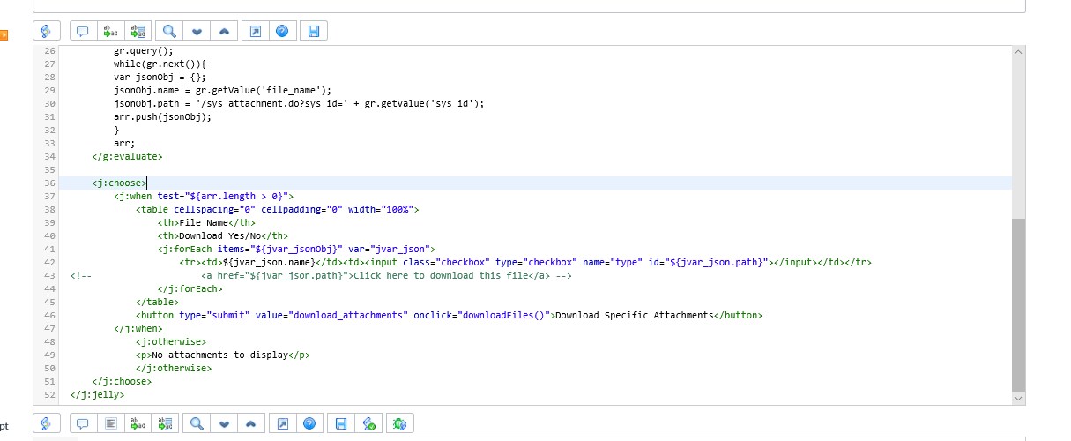The image size is (1071, 441).
Task: Click the orange arrow icon at the left edge
Action: [3, 35]
